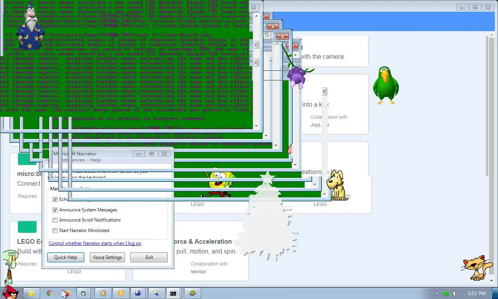Image resolution: width=498 pixels, height=299 pixels.
Task: Open the Firefox-style browser icon in the taskbar
Action: point(66,293)
